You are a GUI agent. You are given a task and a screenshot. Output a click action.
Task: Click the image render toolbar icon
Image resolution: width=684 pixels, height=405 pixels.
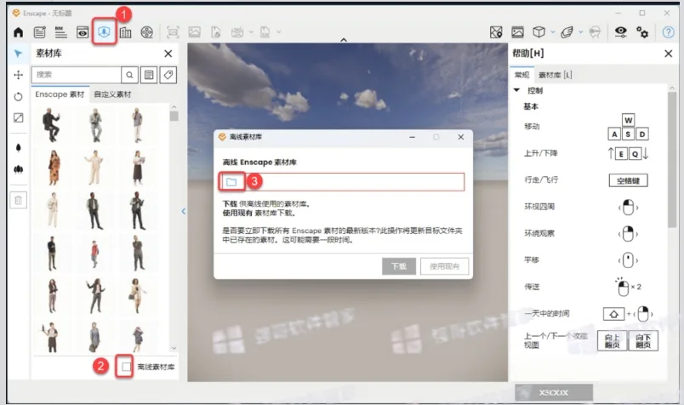click(x=194, y=31)
